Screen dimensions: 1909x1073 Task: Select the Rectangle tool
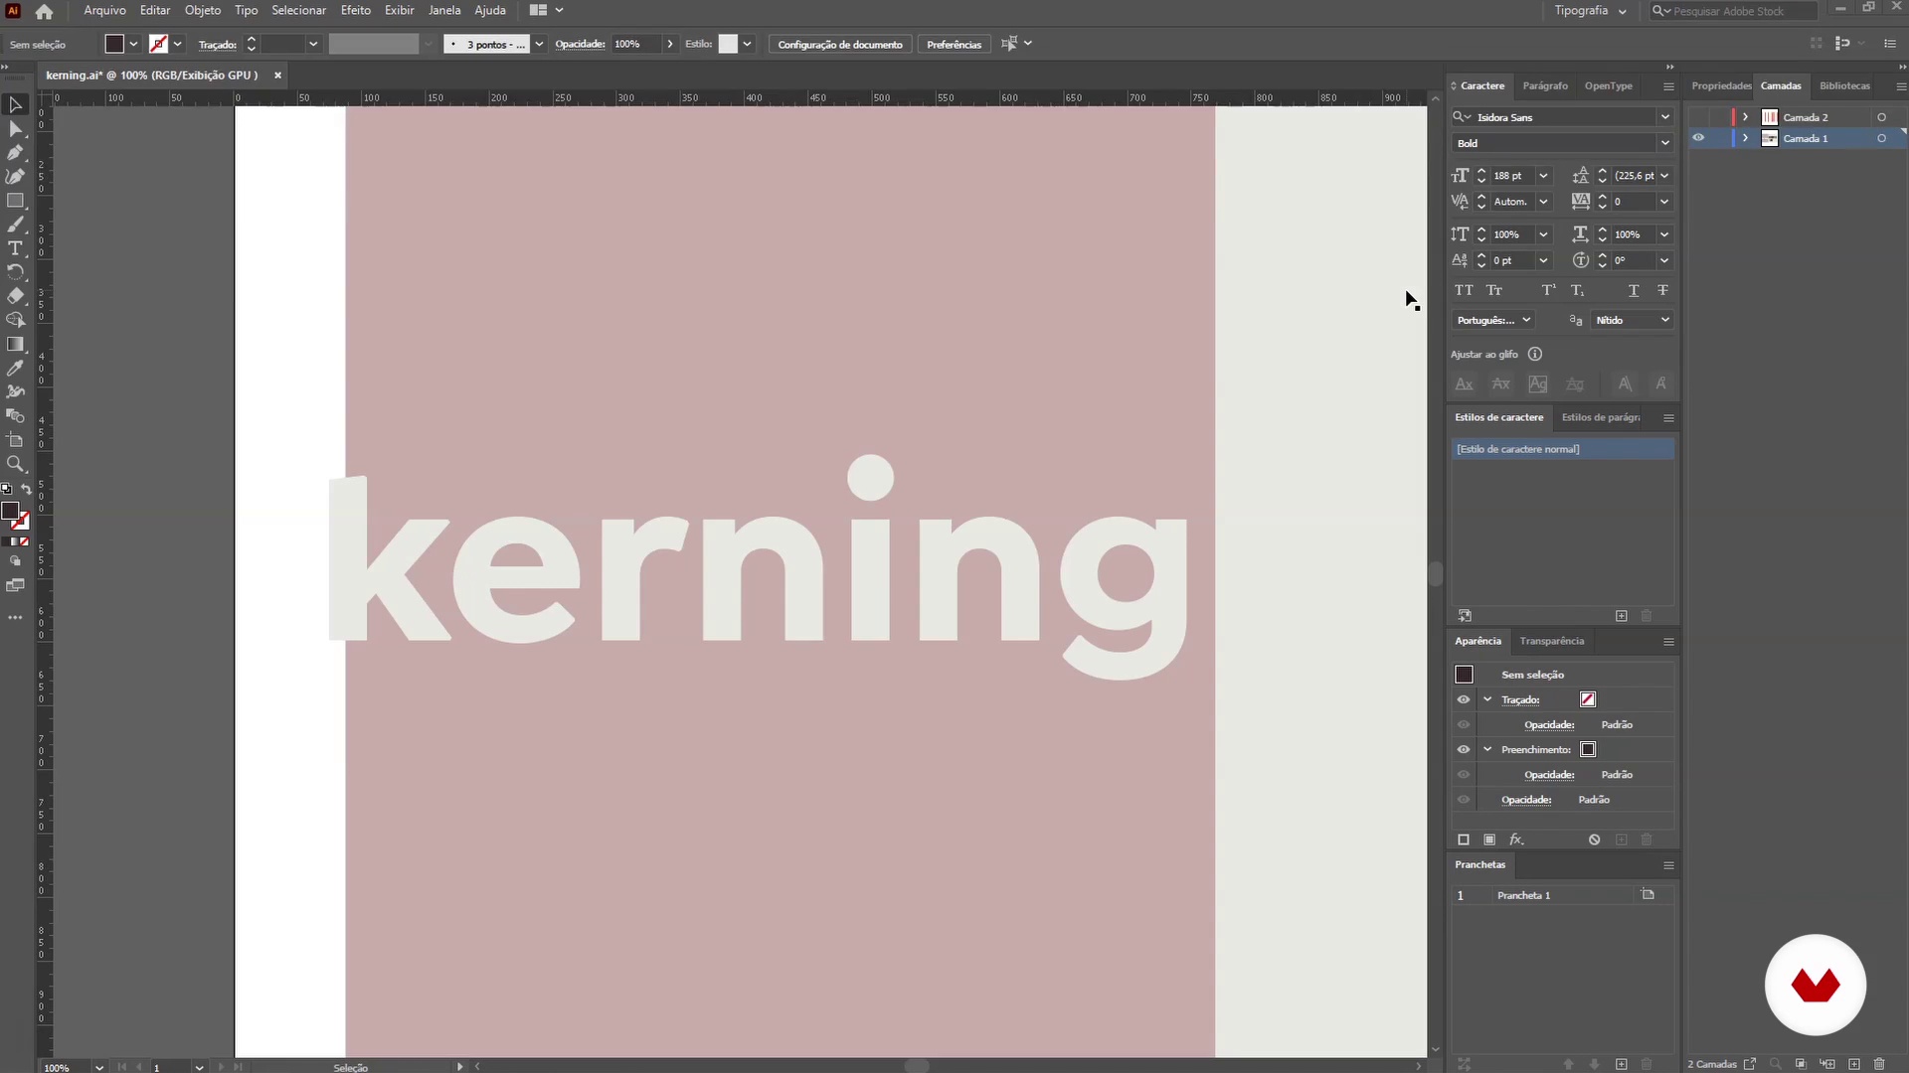15,201
